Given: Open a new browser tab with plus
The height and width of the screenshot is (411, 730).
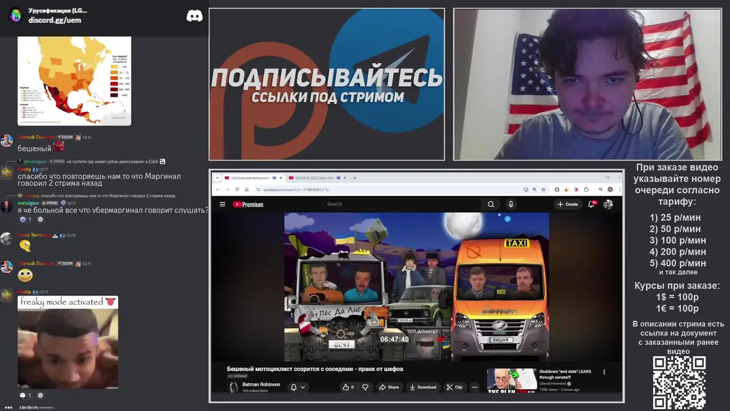Looking at the screenshot, I should (355, 178).
